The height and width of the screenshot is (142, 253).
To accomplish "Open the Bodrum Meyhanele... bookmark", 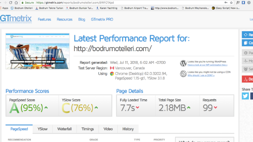I will (195, 8).
